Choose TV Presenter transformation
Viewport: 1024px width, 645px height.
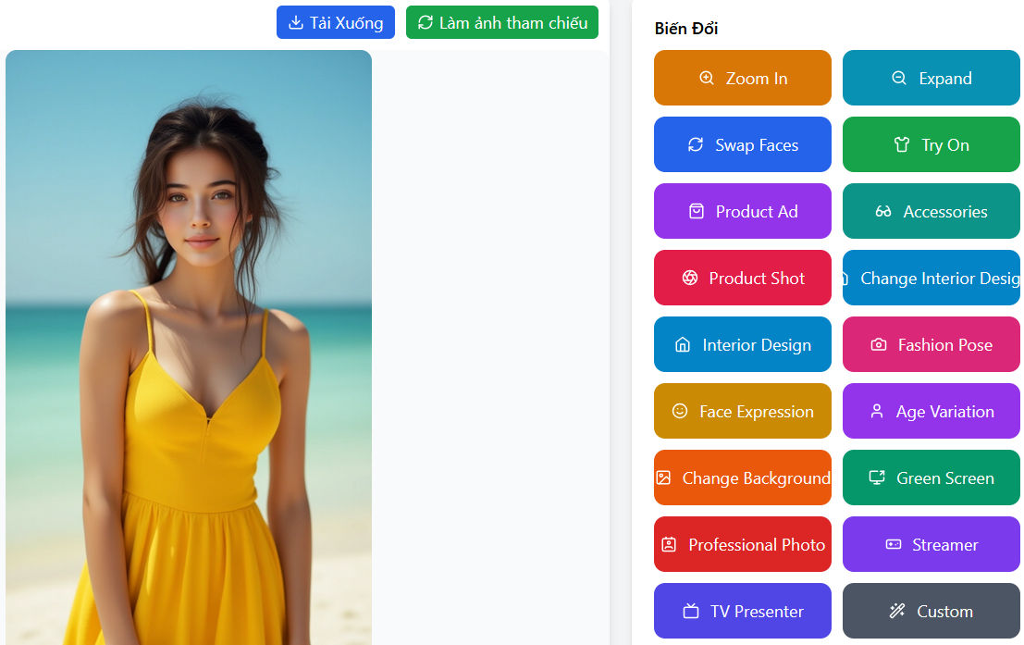(743, 611)
